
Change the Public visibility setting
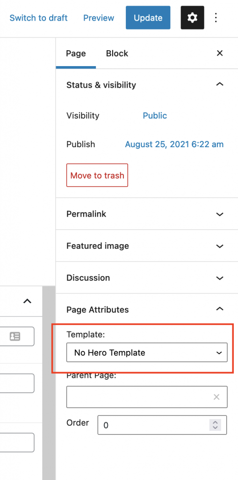[155, 116]
